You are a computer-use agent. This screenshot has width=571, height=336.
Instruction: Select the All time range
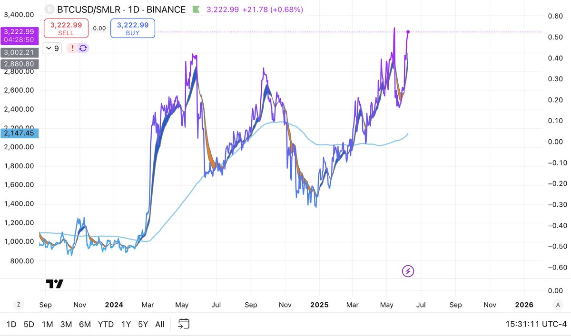160,324
